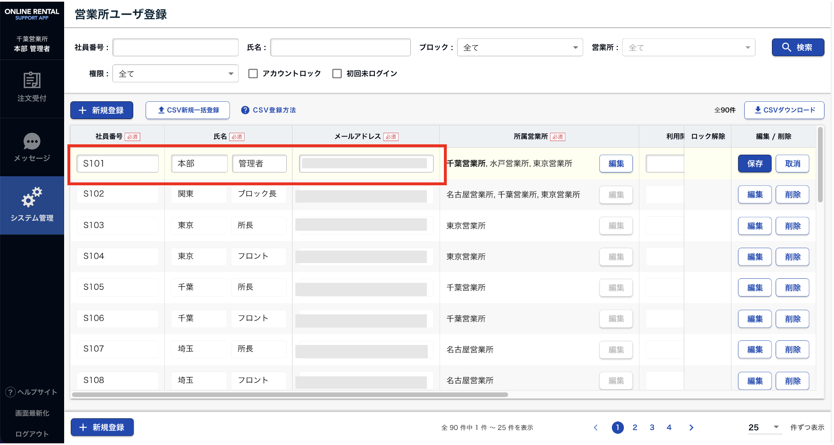The height and width of the screenshot is (445, 834).
Task: Expand the ブロック dropdown
Action: coord(520,48)
